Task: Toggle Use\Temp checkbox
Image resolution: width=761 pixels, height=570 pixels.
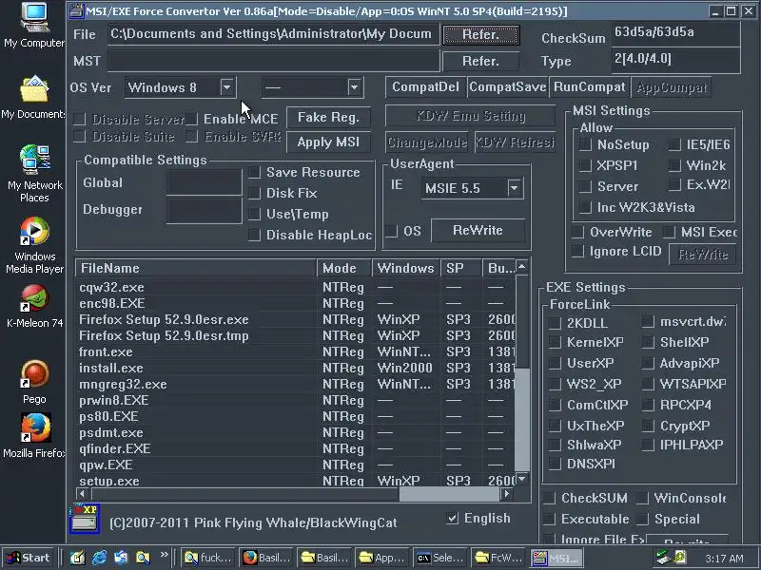Action: (x=254, y=215)
